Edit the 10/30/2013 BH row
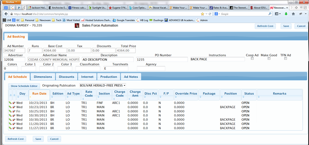The image size is (309, 145). click(x=10, y=115)
